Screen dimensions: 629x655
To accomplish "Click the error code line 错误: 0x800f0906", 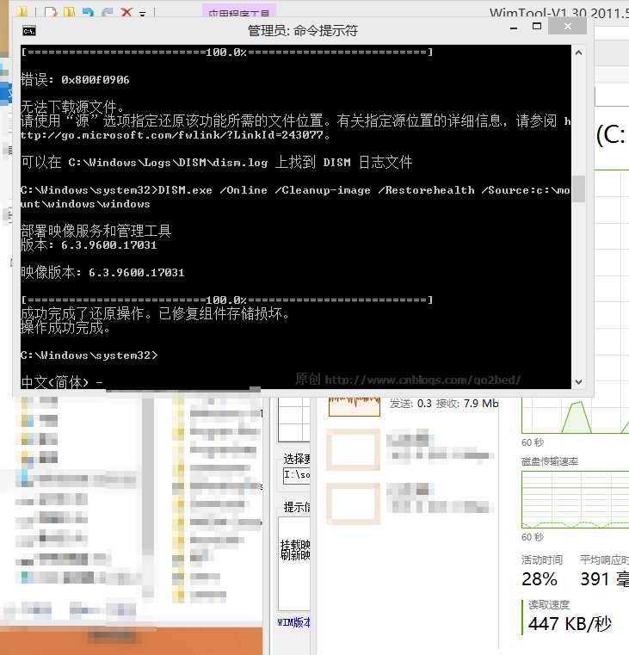I will [75, 79].
